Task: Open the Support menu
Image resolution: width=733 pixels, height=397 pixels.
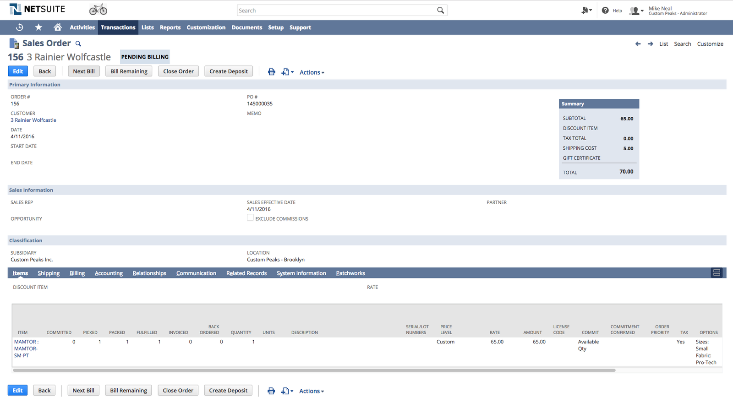Action: coord(300,27)
